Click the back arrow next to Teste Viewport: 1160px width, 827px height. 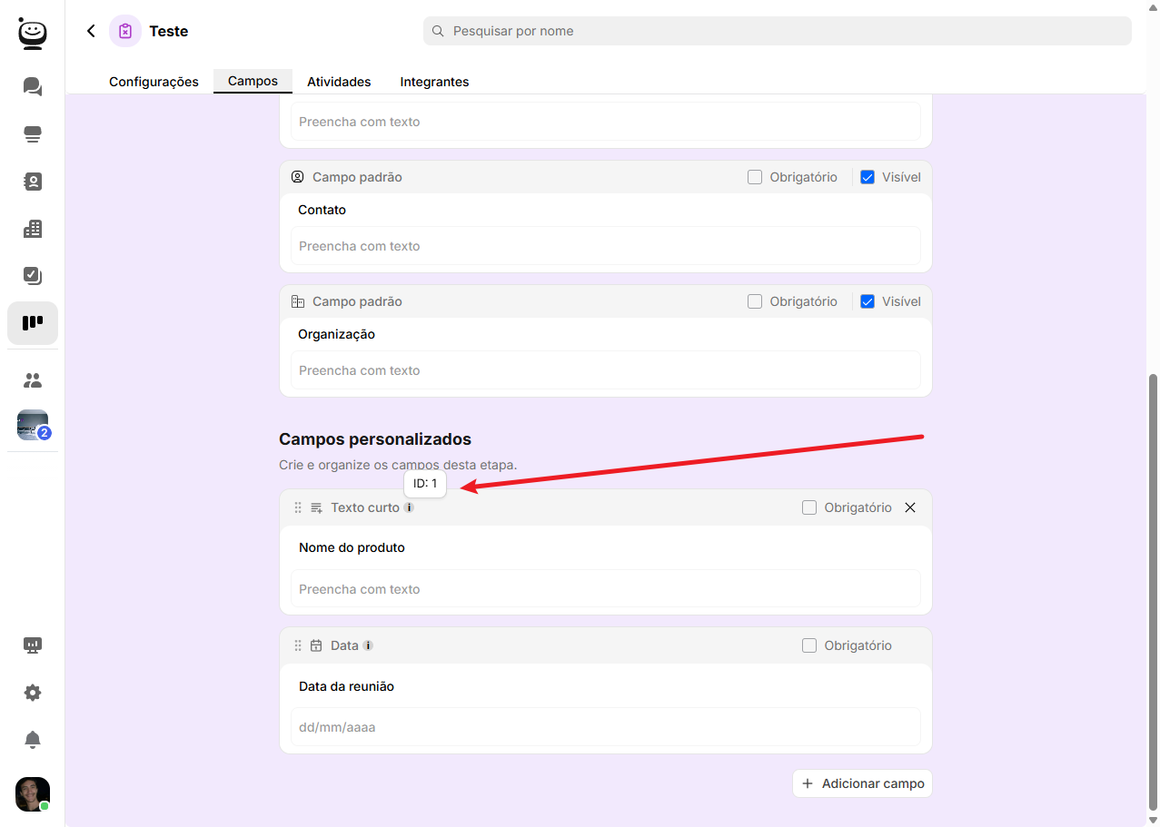(x=91, y=31)
